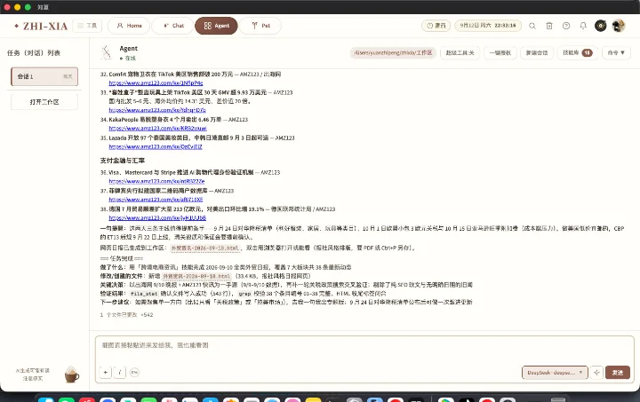640x402 pixels.
Task: Switch to the Home tab
Action: [x=129, y=26]
